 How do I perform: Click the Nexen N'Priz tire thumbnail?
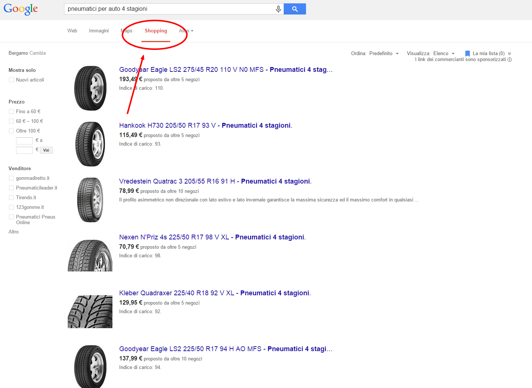(90, 255)
